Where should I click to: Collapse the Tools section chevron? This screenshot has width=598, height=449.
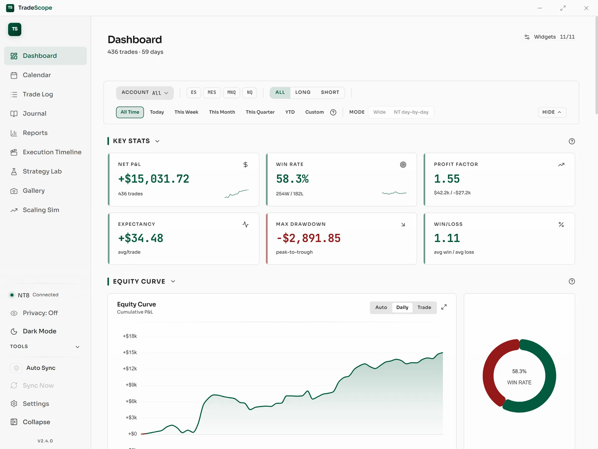[78, 347]
